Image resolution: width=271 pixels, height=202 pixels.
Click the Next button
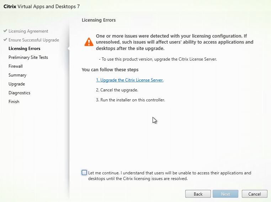tap(225, 194)
